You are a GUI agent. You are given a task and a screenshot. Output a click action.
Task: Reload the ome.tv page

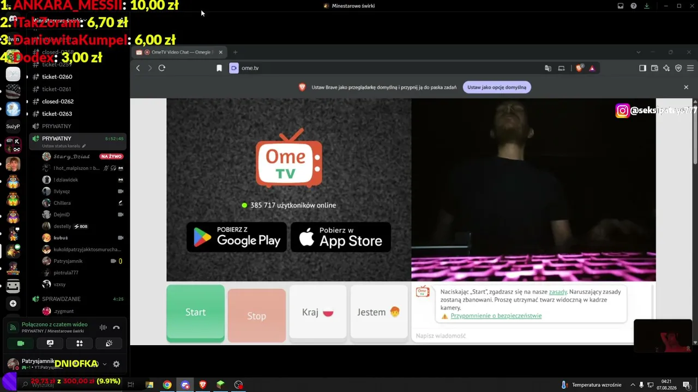click(x=161, y=68)
